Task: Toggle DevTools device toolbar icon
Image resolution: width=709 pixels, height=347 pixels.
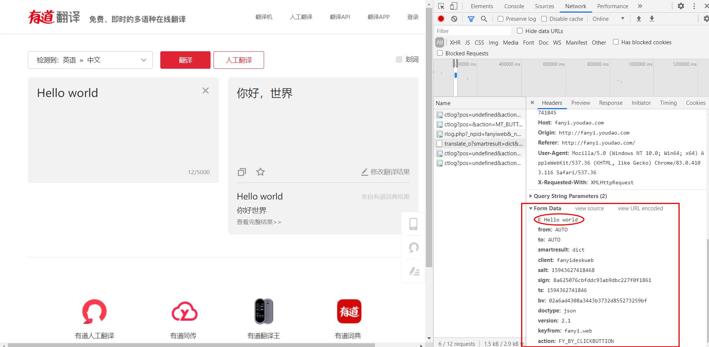Action: [x=454, y=6]
